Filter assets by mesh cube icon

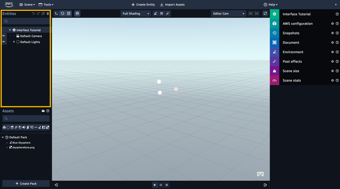(x=12, y=127)
